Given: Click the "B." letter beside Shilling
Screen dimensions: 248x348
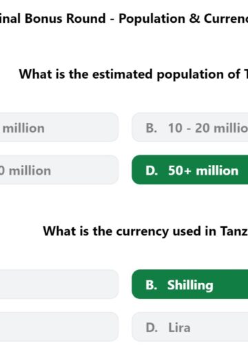Looking at the screenshot, I should pyautogui.click(x=152, y=285).
